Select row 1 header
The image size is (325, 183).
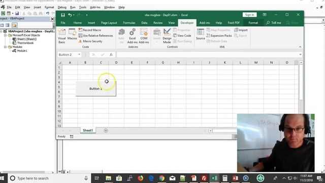click(x=59, y=68)
